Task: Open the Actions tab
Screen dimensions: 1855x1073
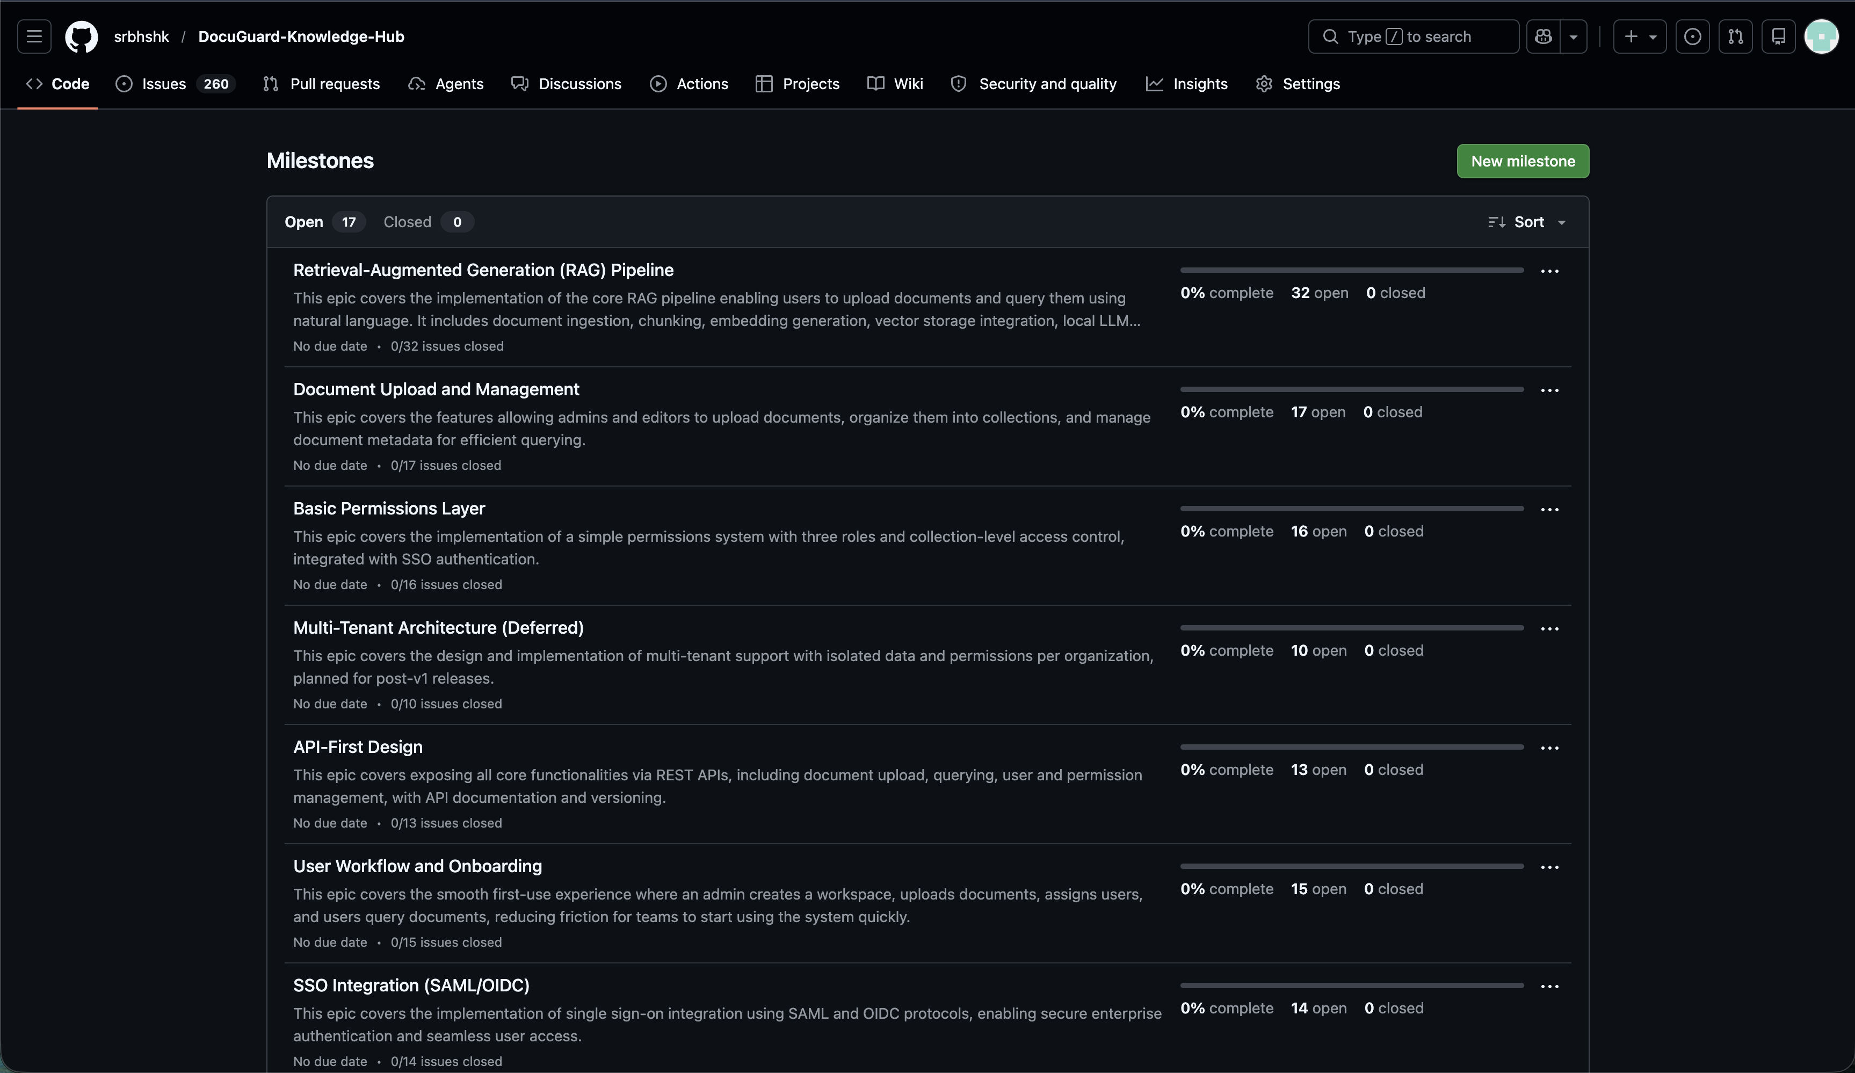Action: click(689, 84)
